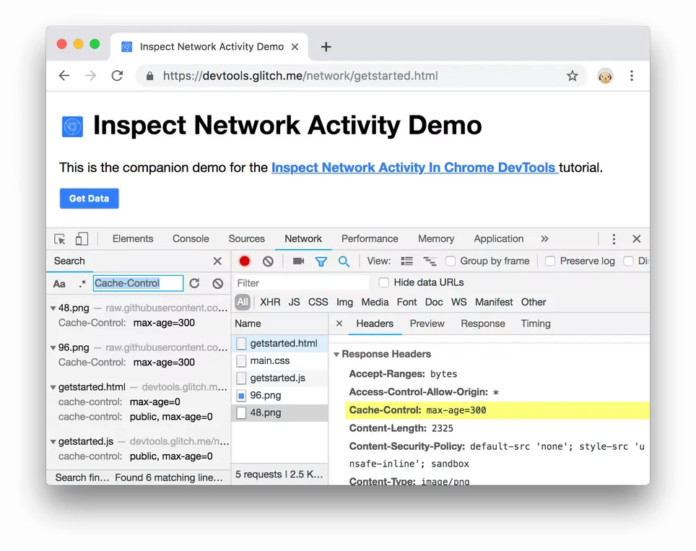Image resolution: width=696 pixels, height=551 pixels.
Task: Close the DevTools panel
Action: coord(637,239)
